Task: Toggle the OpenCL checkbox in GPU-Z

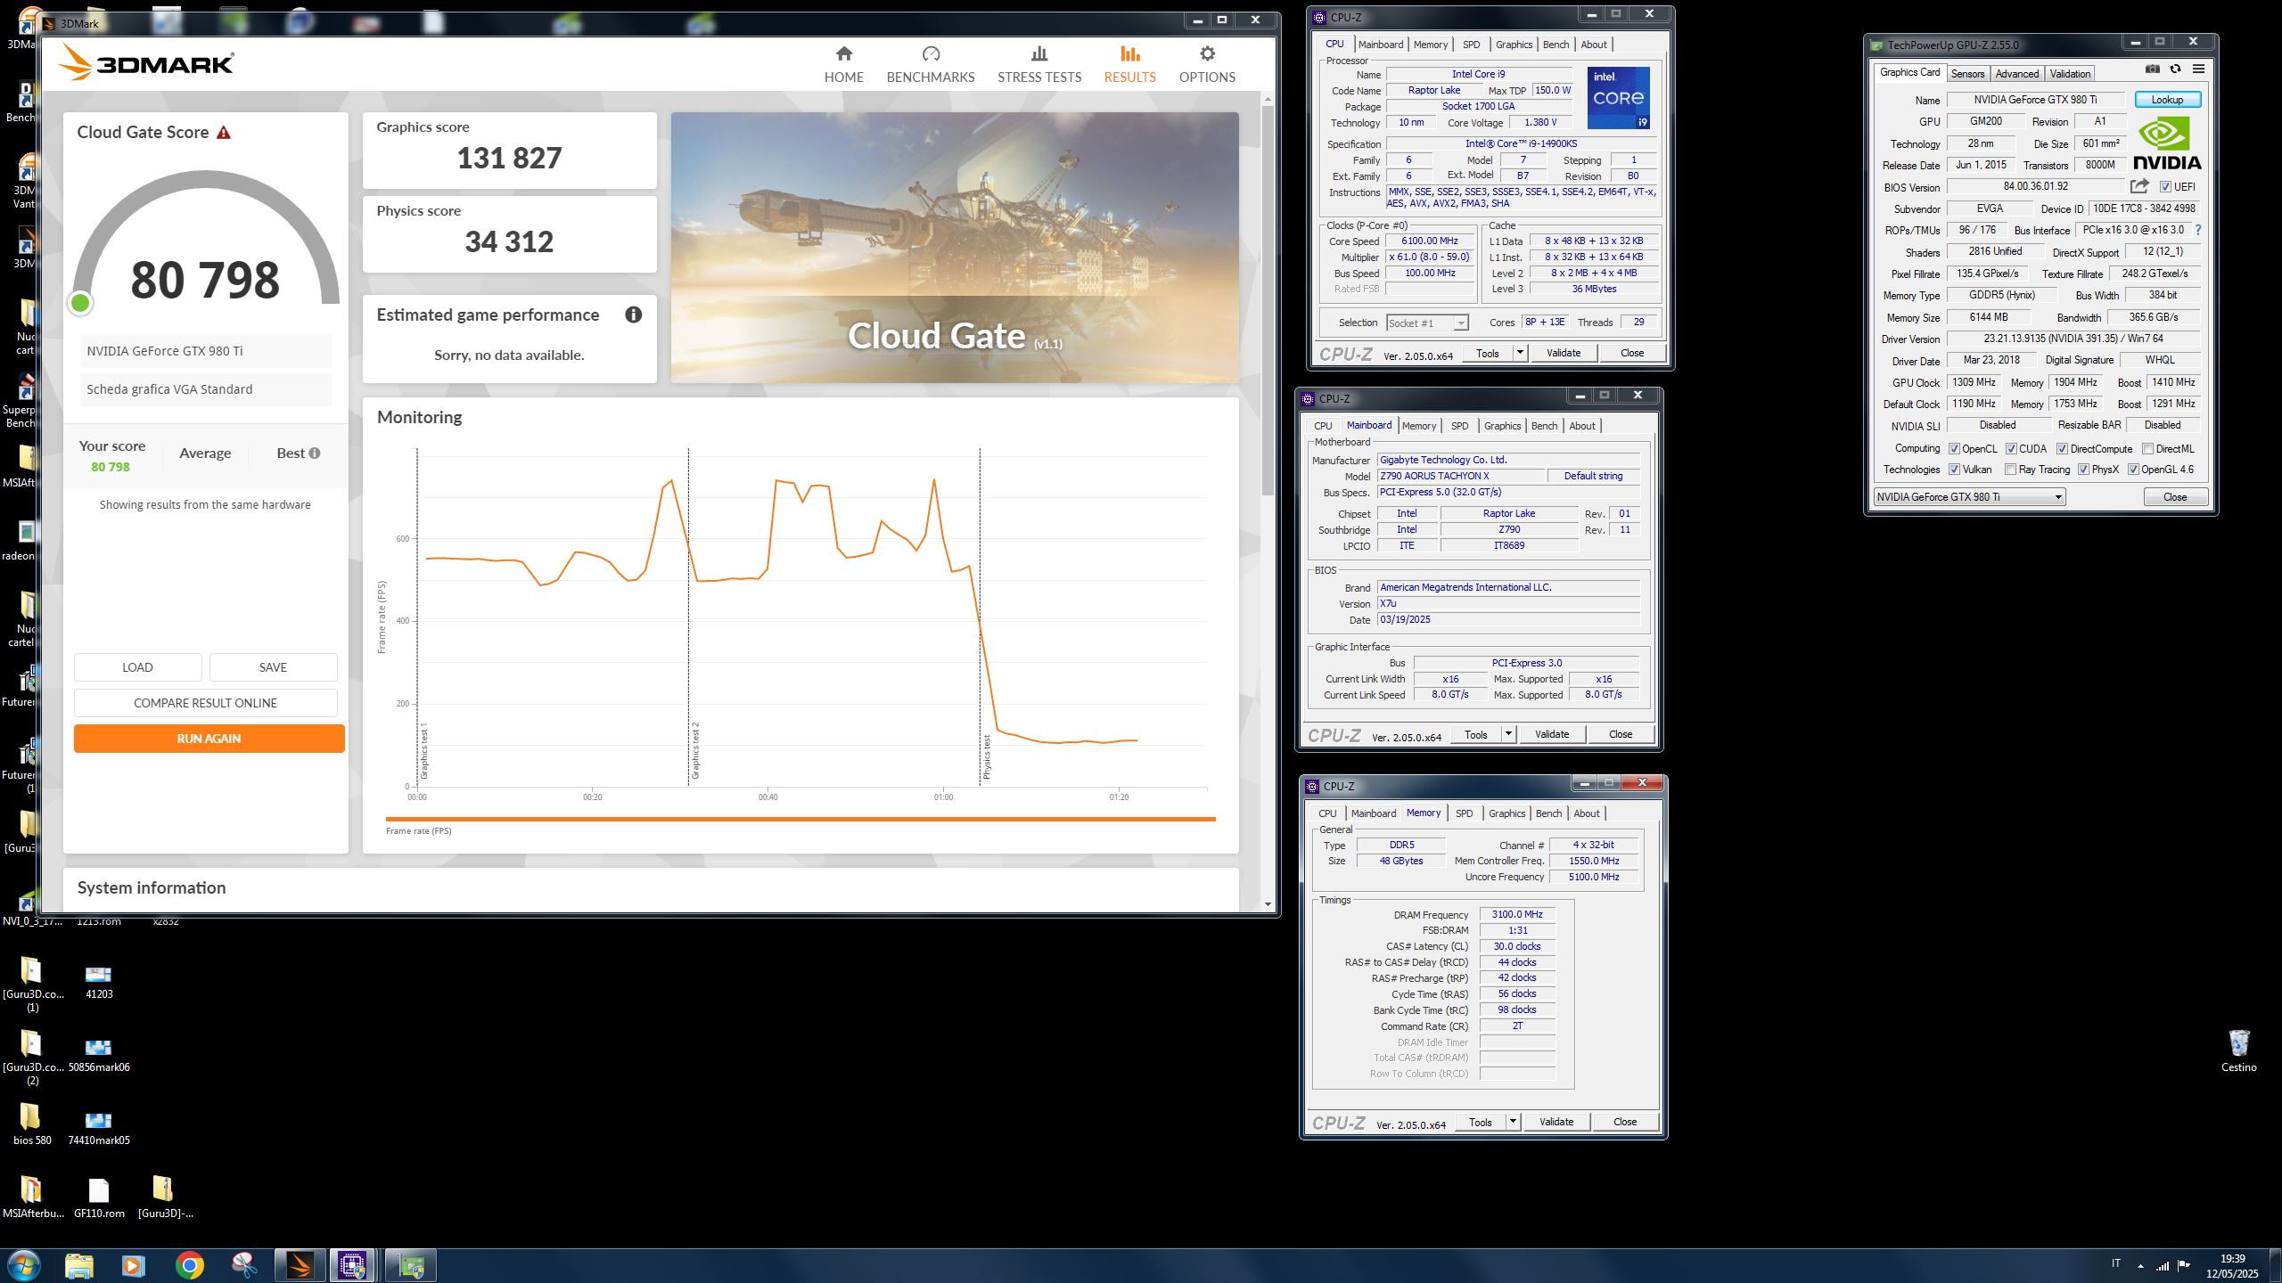Action: pos(1954,449)
